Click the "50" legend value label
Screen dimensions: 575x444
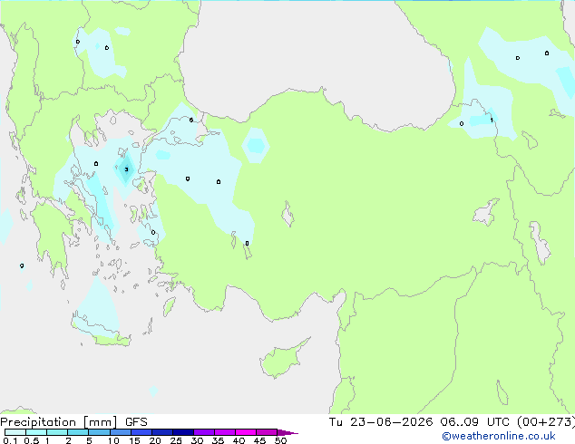point(280,440)
